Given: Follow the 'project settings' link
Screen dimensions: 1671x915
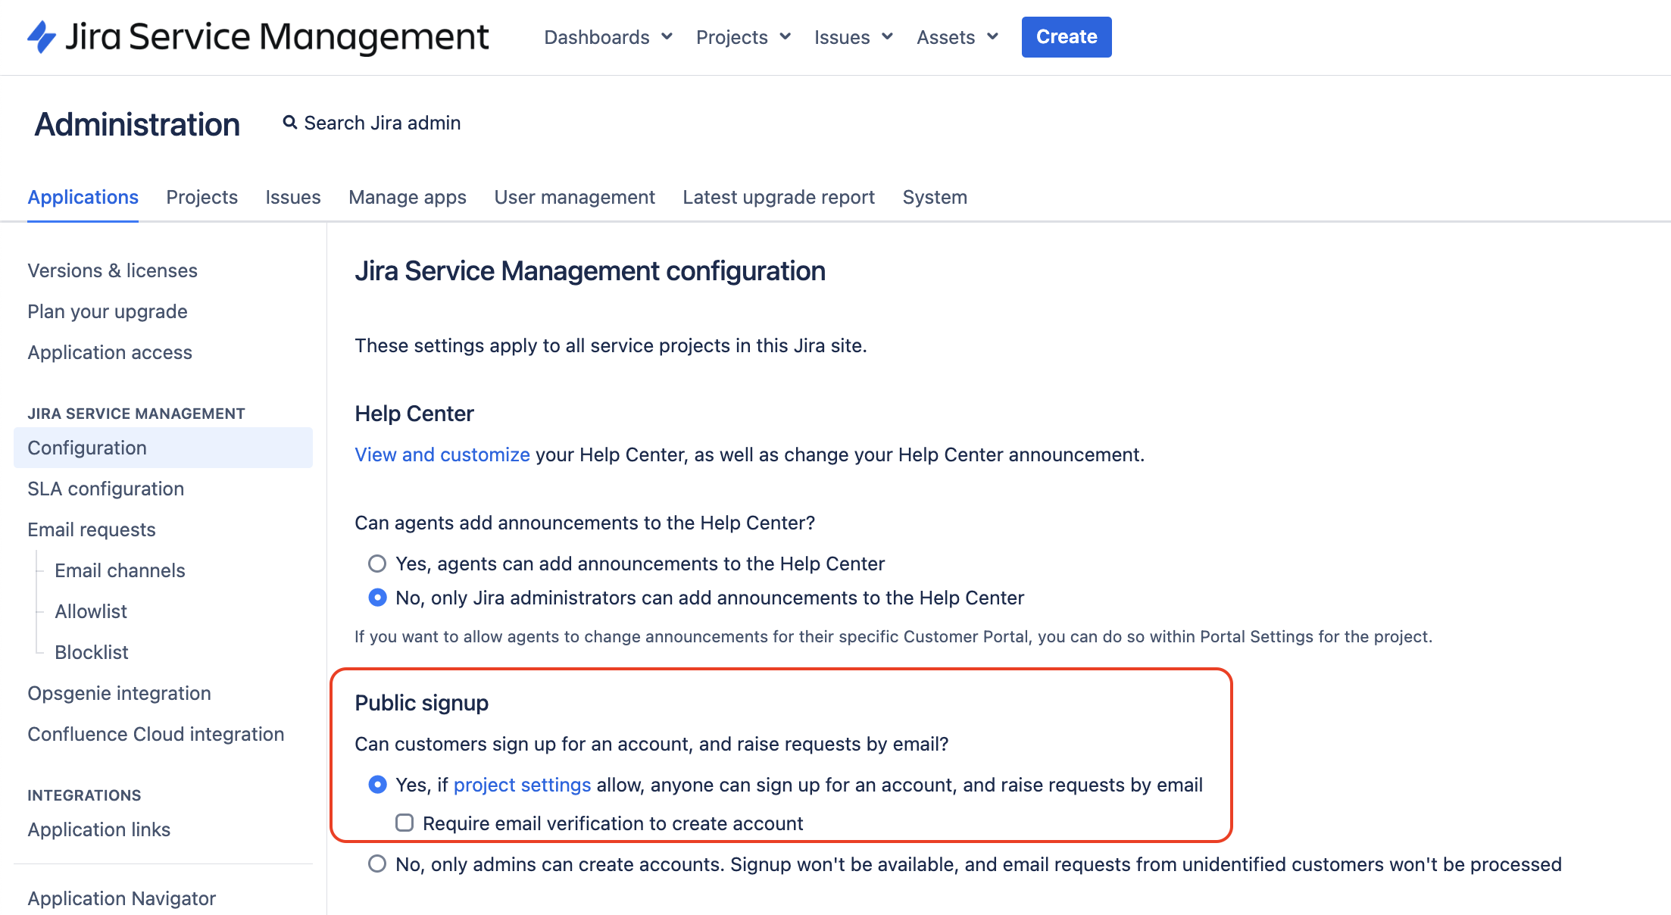Looking at the screenshot, I should [x=522, y=785].
